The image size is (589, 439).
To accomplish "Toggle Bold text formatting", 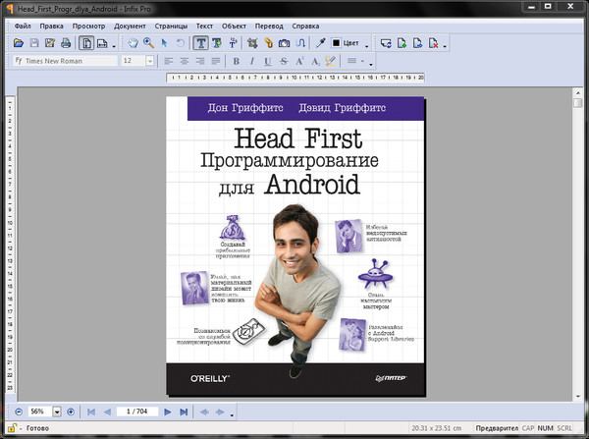I will pos(236,61).
